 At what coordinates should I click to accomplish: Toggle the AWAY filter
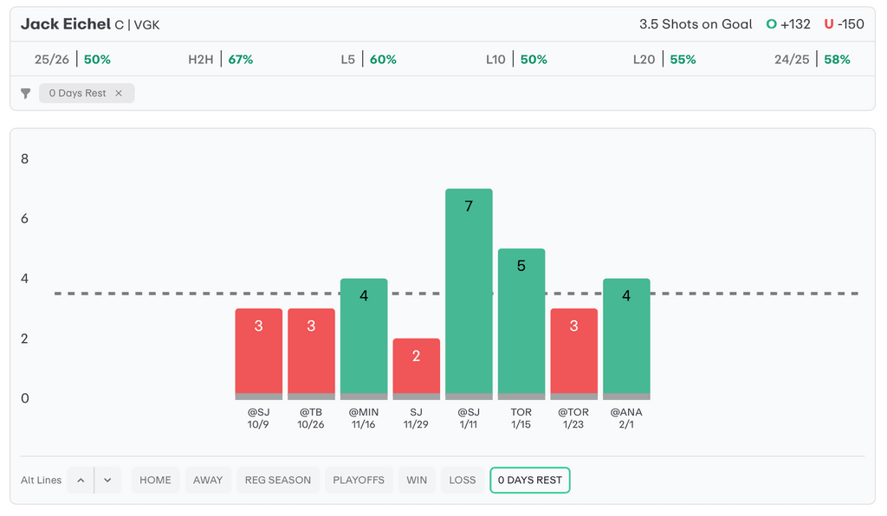pos(208,481)
